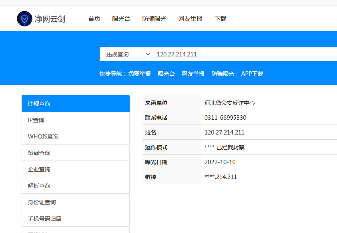This screenshot has width=337, height=233.
Task: Open 网友举报 in top navigation
Action: click(191, 19)
